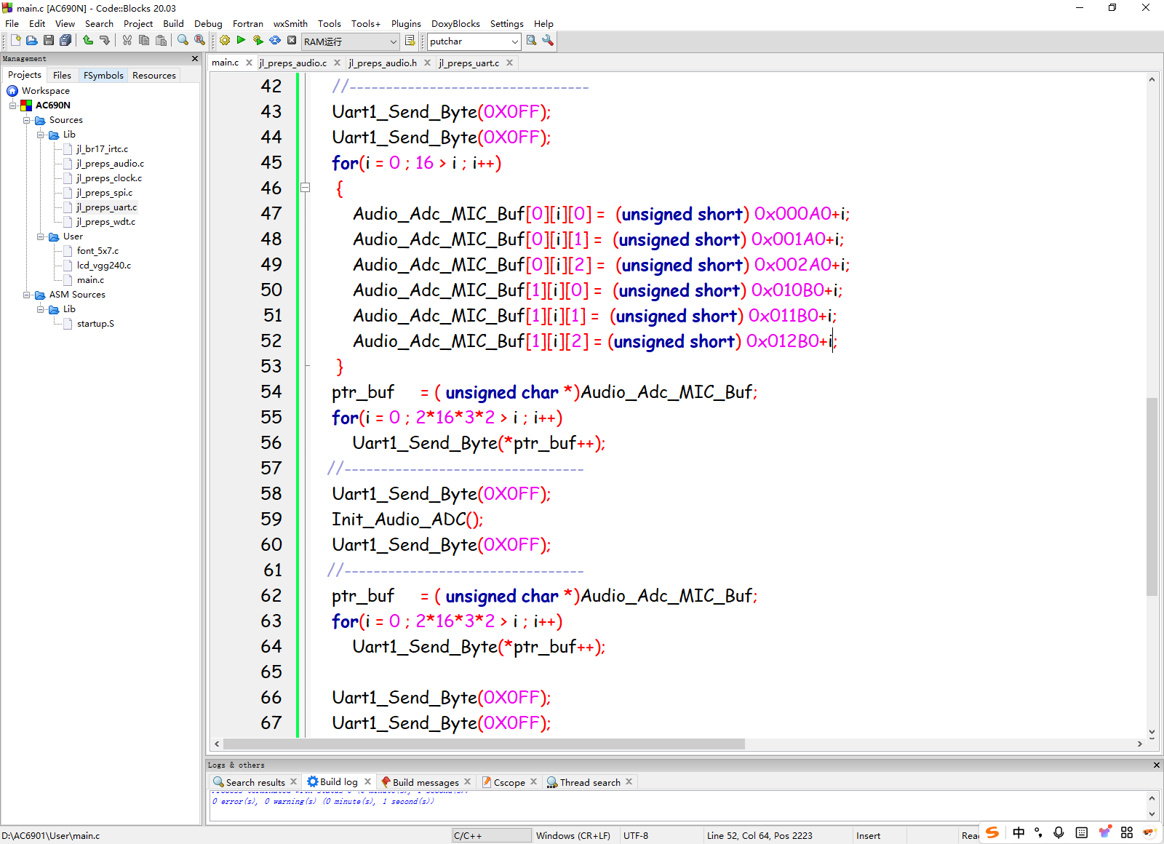Click the Undo toolbar icon
Viewport: 1164px width, 844px height.
click(88, 41)
